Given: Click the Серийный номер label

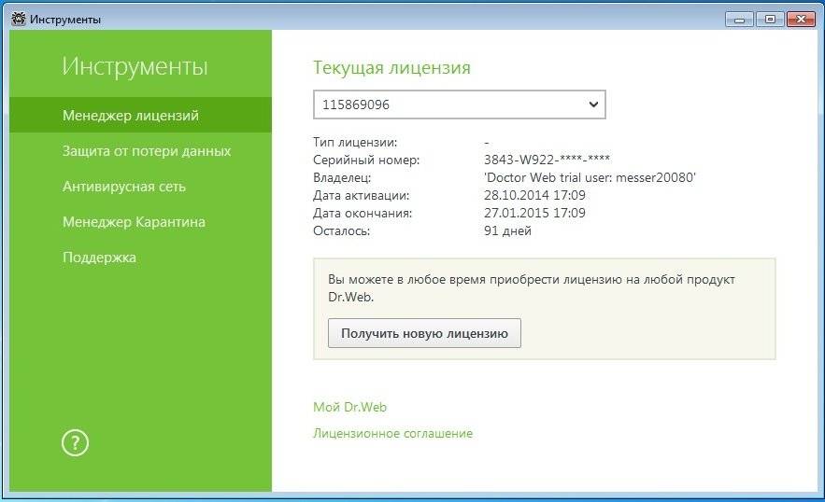Looking at the screenshot, I should point(366,160).
